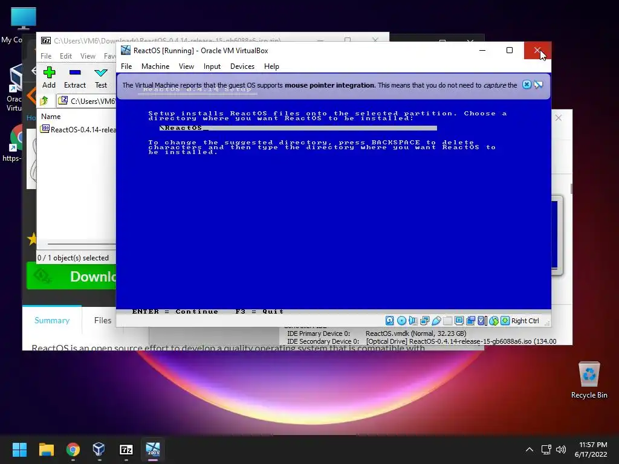Click the 7-Zip Add toolbar button
Screen dimensions: 619x464
point(49,77)
